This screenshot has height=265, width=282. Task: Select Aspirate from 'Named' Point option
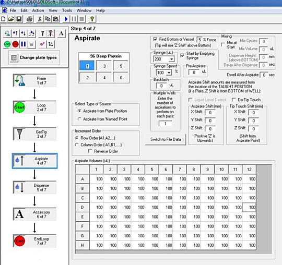tap(79, 119)
